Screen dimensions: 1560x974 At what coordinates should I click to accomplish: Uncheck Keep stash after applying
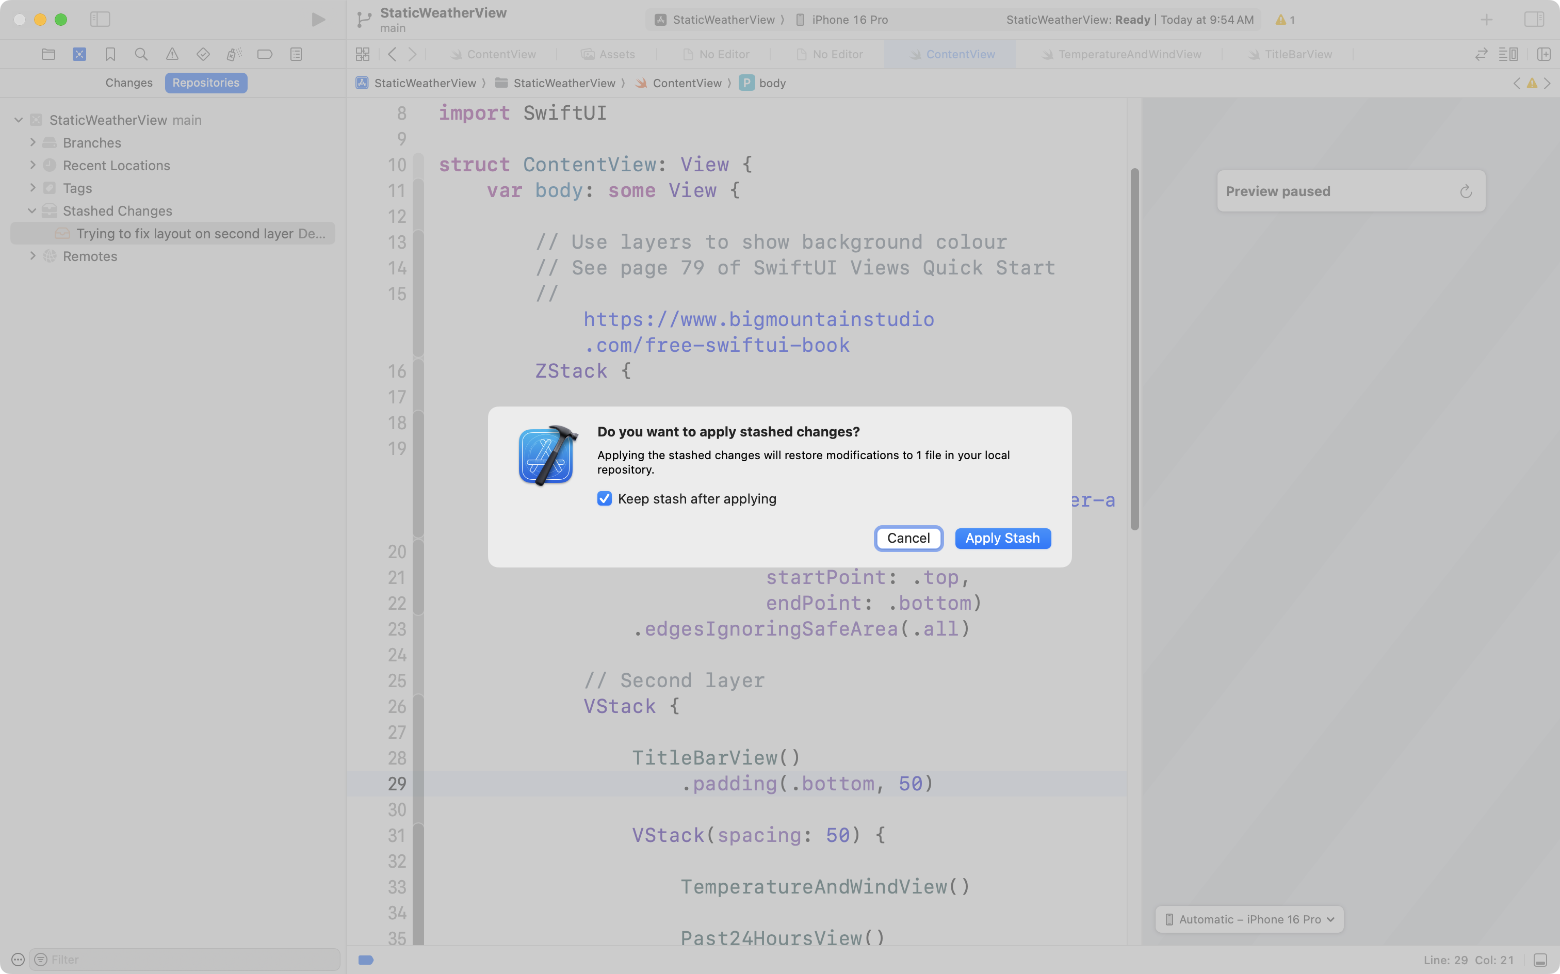604,498
